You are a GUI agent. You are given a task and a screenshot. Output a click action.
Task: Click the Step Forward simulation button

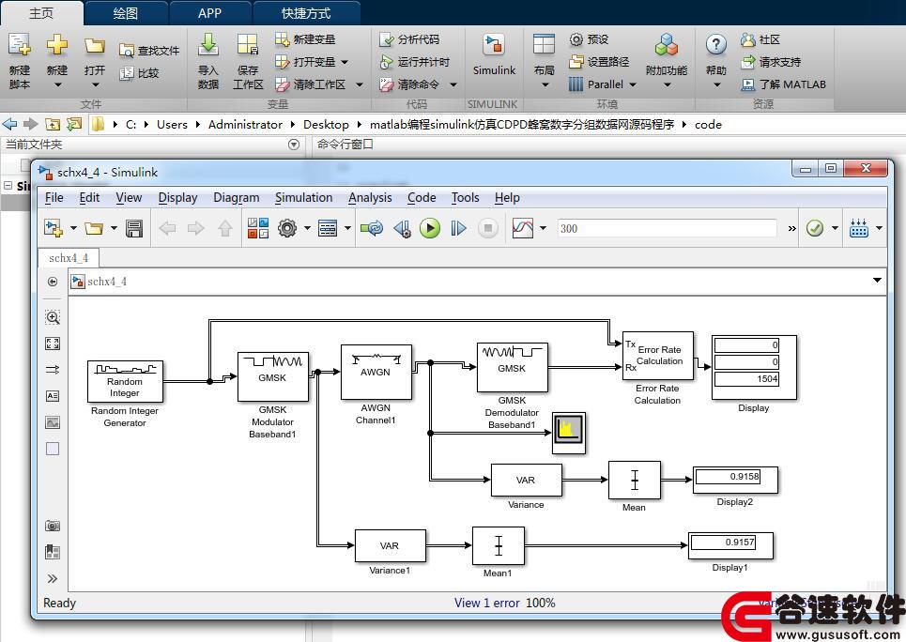pyautogui.click(x=459, y=228)
